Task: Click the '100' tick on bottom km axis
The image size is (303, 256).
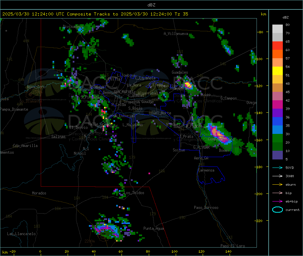Action: pyautogui.click(x=174, y=251)
